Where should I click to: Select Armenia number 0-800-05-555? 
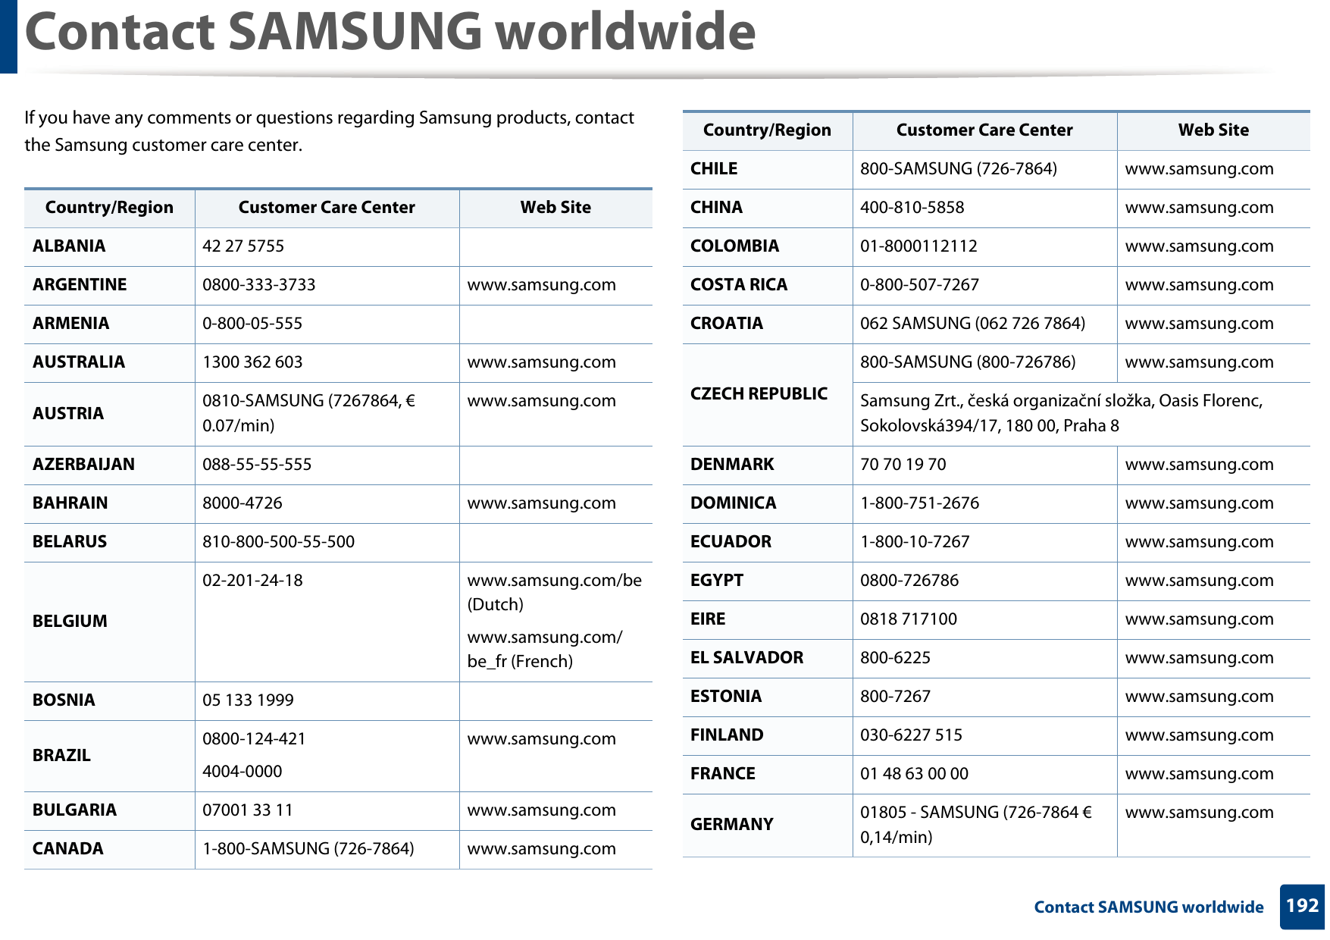[252, 324]
